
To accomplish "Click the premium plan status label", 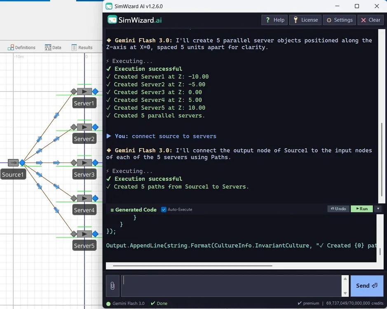I will (309, 303).
